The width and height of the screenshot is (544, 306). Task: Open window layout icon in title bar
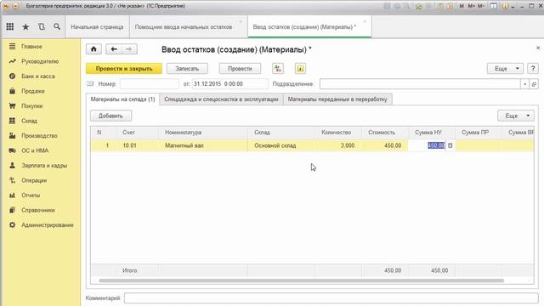tap(493, 6)
